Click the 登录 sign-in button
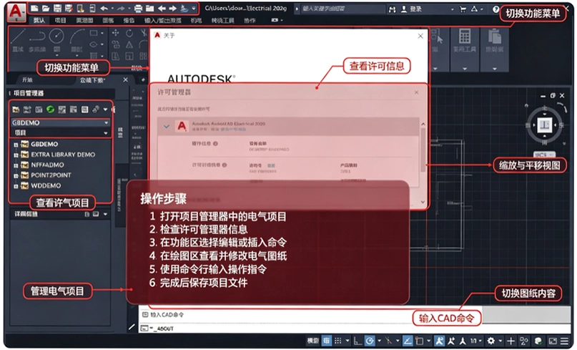 point(411,9)
